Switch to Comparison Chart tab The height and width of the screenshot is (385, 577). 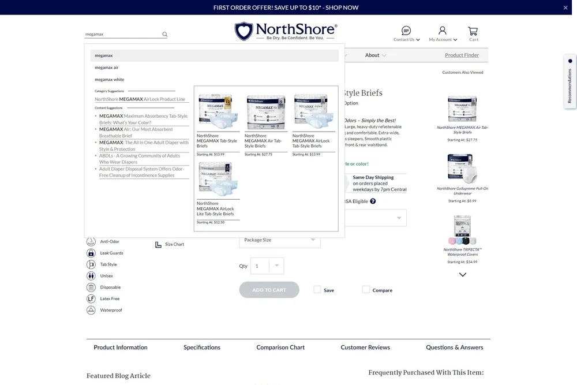click(x=280, y=347)
